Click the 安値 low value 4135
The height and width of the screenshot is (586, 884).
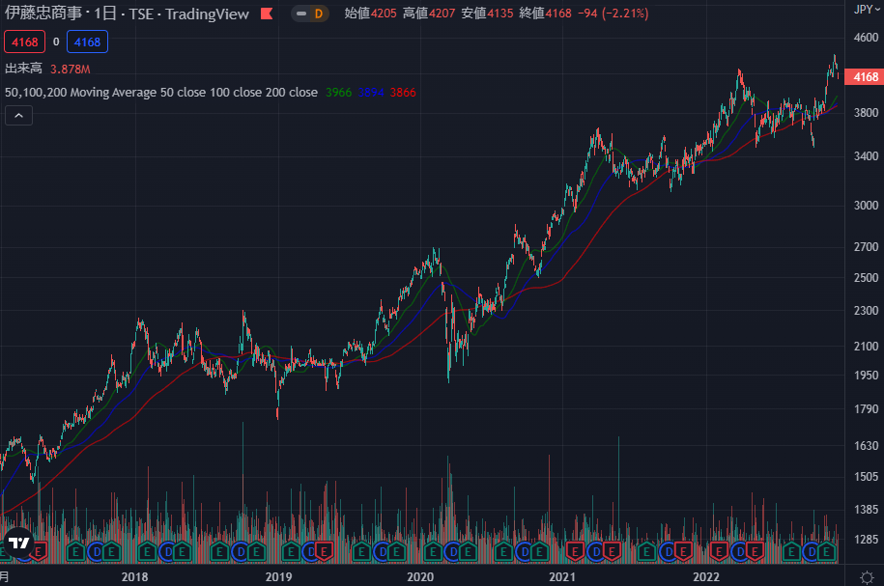click(x=500, y=14)
